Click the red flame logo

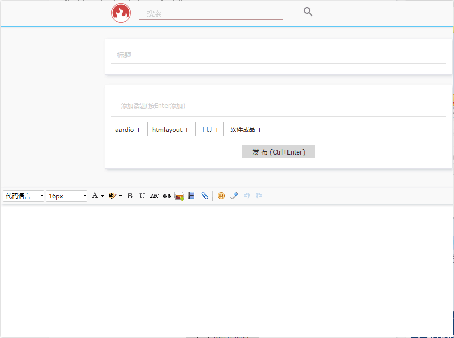121,13
